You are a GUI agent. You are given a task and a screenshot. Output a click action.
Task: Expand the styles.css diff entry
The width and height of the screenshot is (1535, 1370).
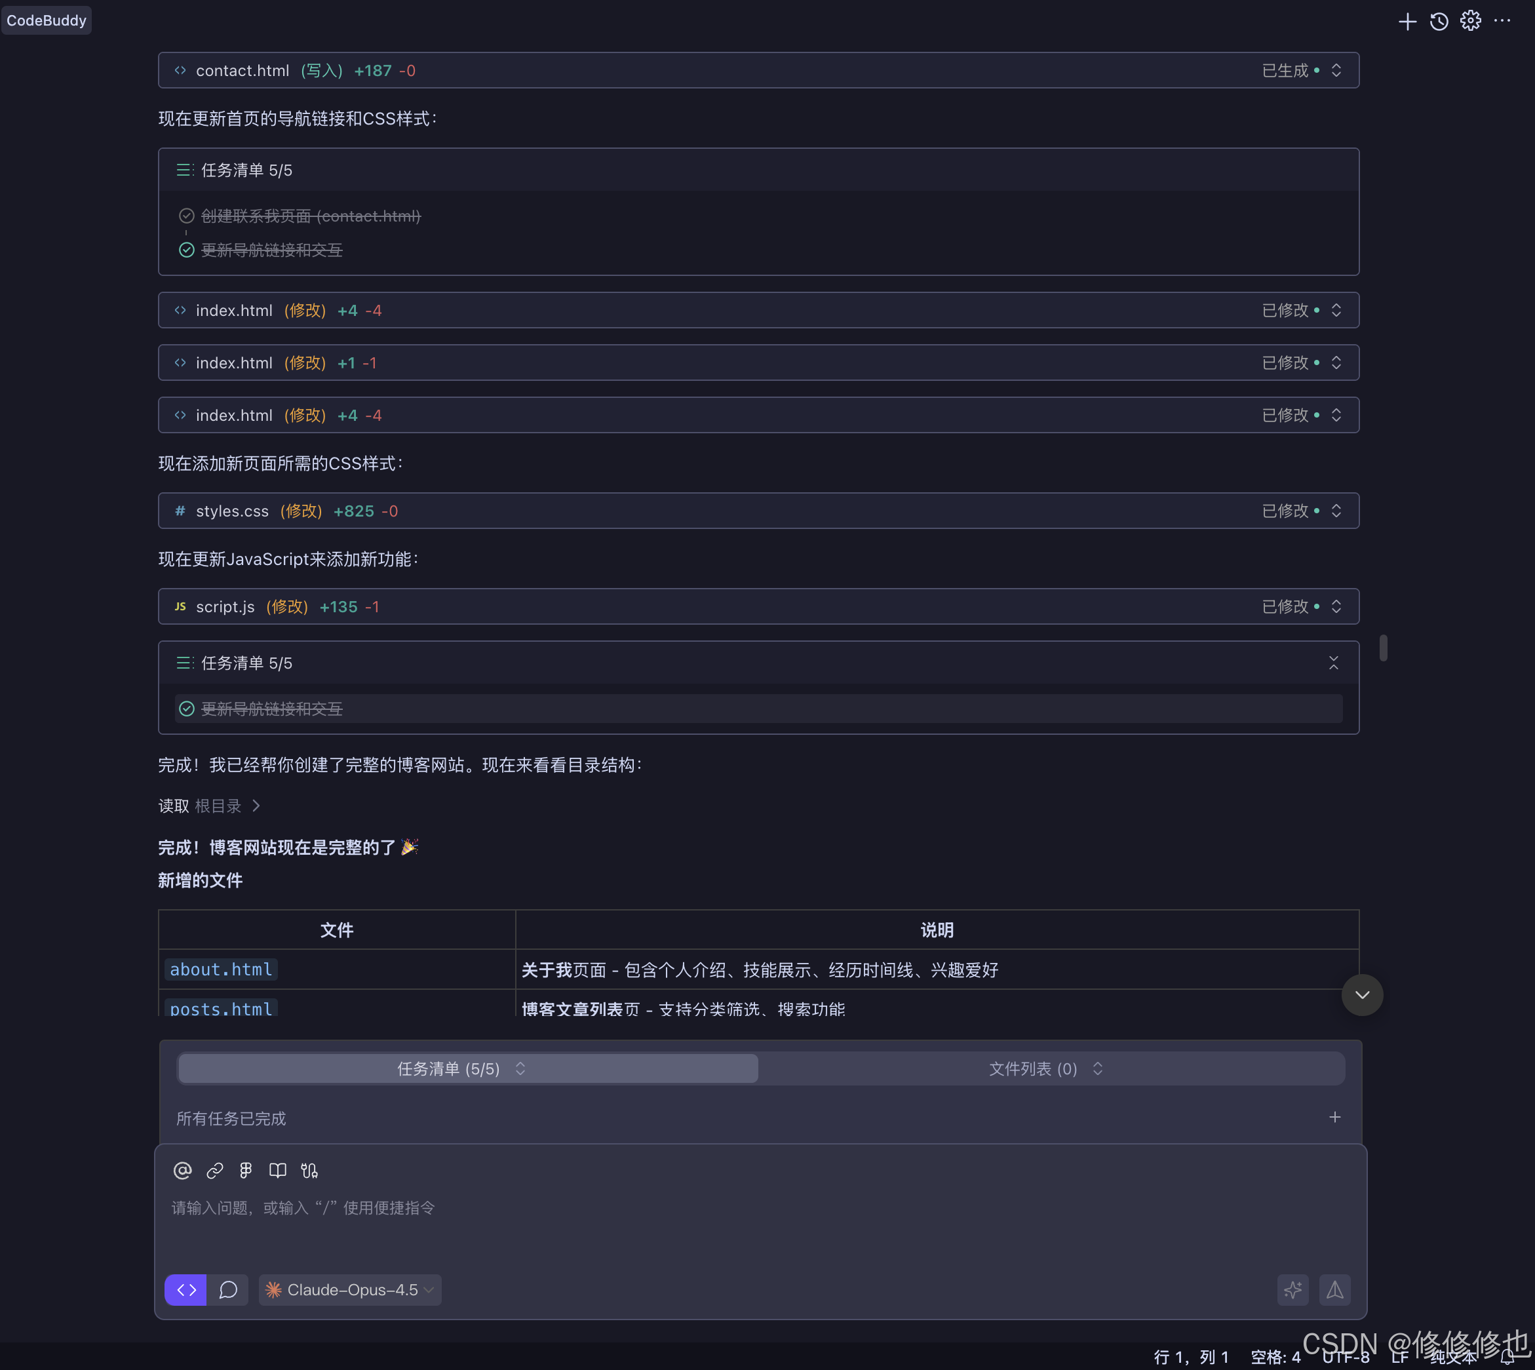(1336, 511)
